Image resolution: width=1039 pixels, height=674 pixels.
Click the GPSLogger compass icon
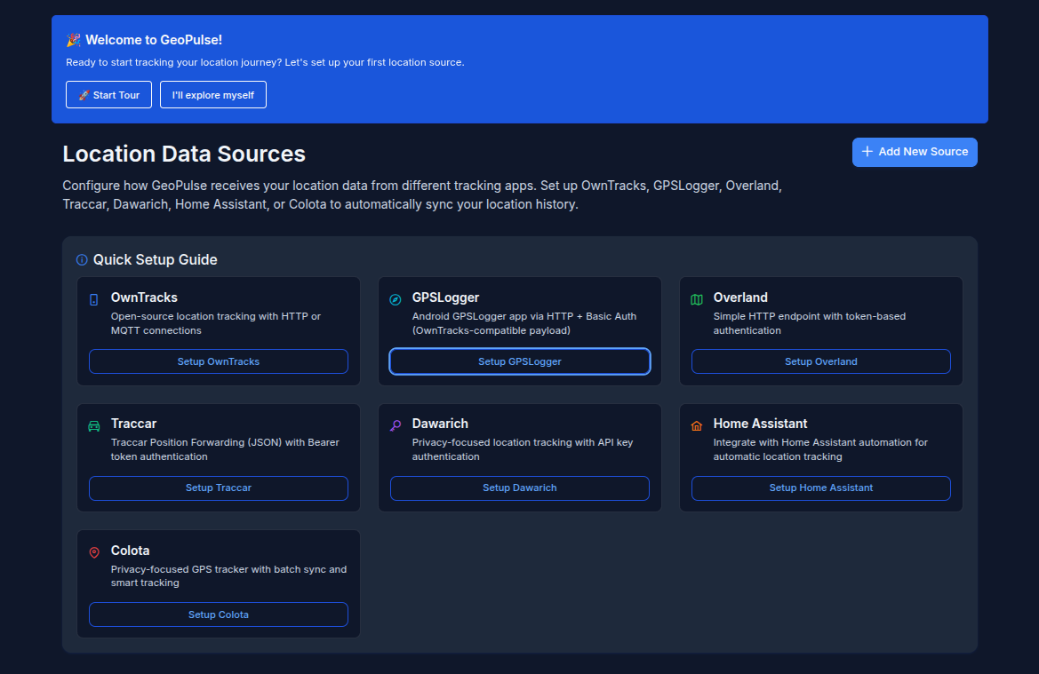(395, 300)
